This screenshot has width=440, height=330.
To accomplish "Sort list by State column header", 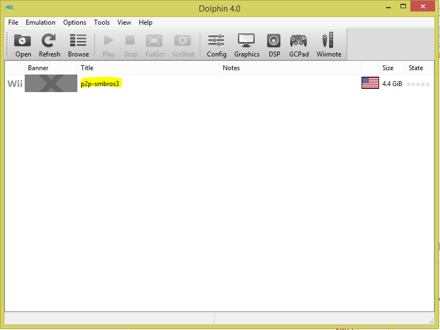I will pos(419,68).
